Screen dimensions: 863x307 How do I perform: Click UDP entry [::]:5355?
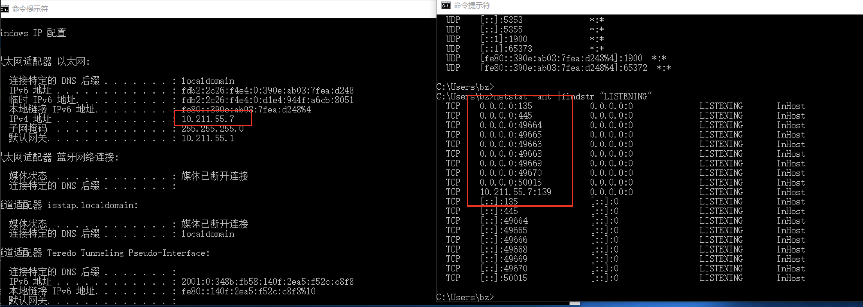coord(502,29)
